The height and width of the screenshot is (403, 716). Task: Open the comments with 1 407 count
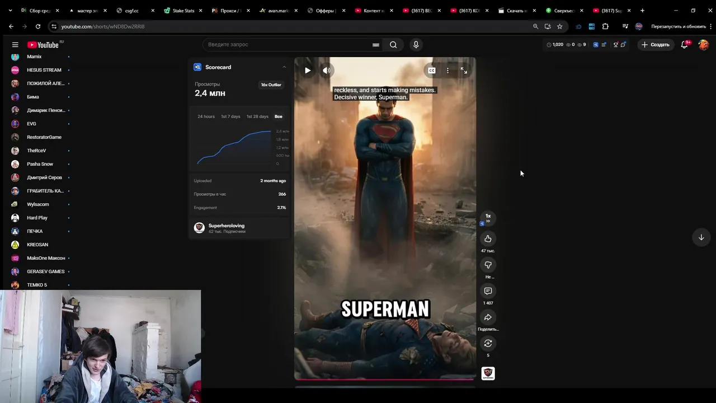pyautogui.click(x=488, y=291)
